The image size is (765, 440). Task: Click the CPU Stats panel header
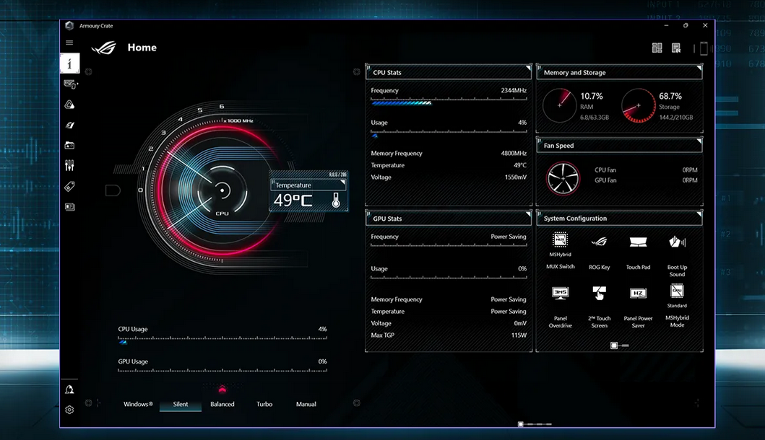[x=449, y=72]
